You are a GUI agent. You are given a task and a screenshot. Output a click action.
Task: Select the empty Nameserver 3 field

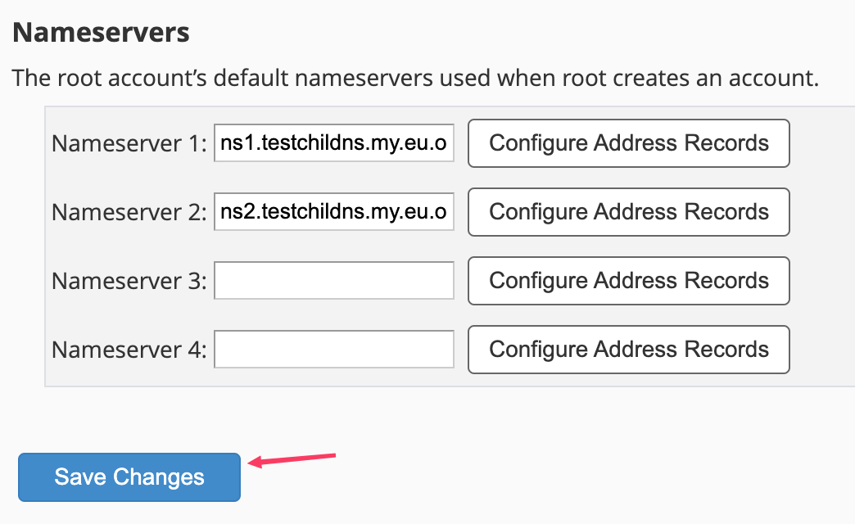(334, 281)
